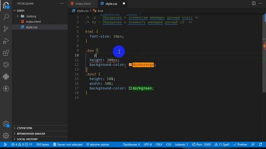Image resolution: width=266 pixels, height=149 pixels.
Task: Change encoding via UTF-8 status item
Action: click(148, 144)
